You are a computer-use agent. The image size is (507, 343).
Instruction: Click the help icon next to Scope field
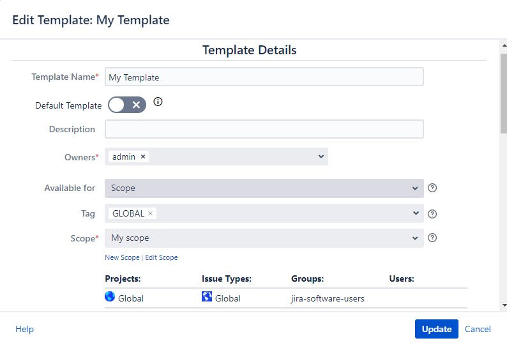pyautogui.click(x=432, y=238)
